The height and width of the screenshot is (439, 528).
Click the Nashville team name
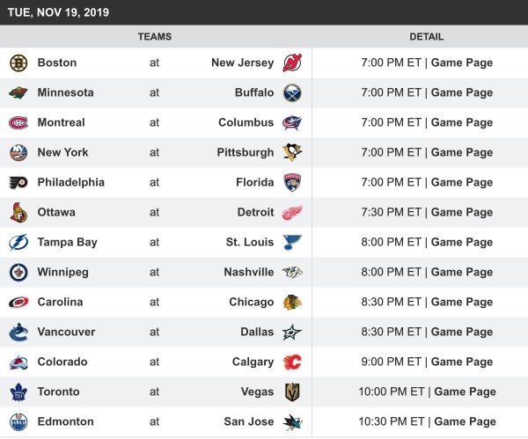click(x=247, y=273)
